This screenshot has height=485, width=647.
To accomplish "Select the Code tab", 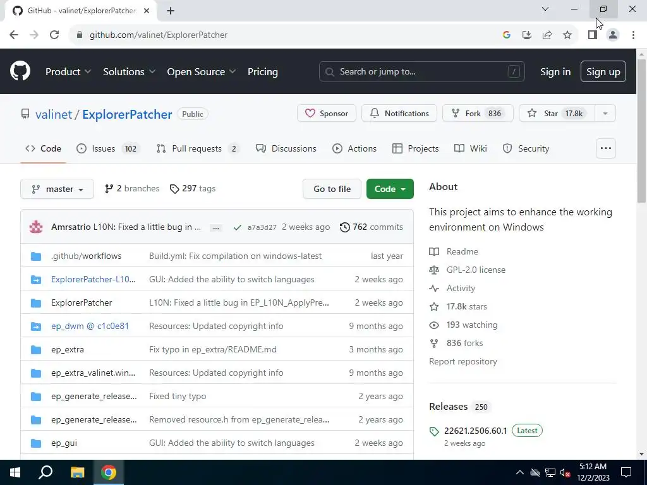I will pyautogui.click(x=44, y=148).
